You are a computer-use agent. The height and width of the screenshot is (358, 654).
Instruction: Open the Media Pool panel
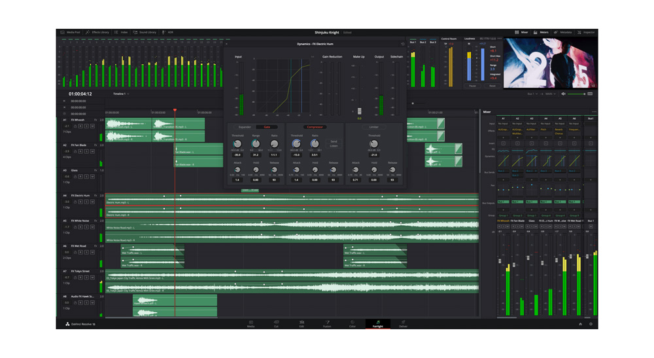pyautogui.click(x=71, y=32)
